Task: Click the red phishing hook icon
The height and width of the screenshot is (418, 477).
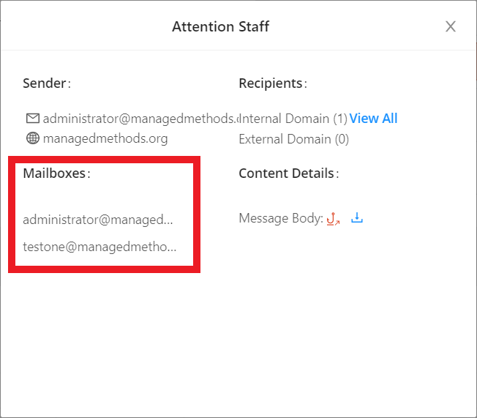Action: tap(333, 218)
